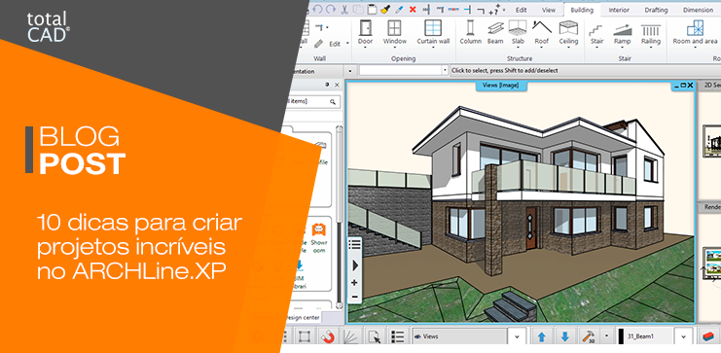Click the red-blue brick icon
The image size is (721, 353).
[707, 336]
